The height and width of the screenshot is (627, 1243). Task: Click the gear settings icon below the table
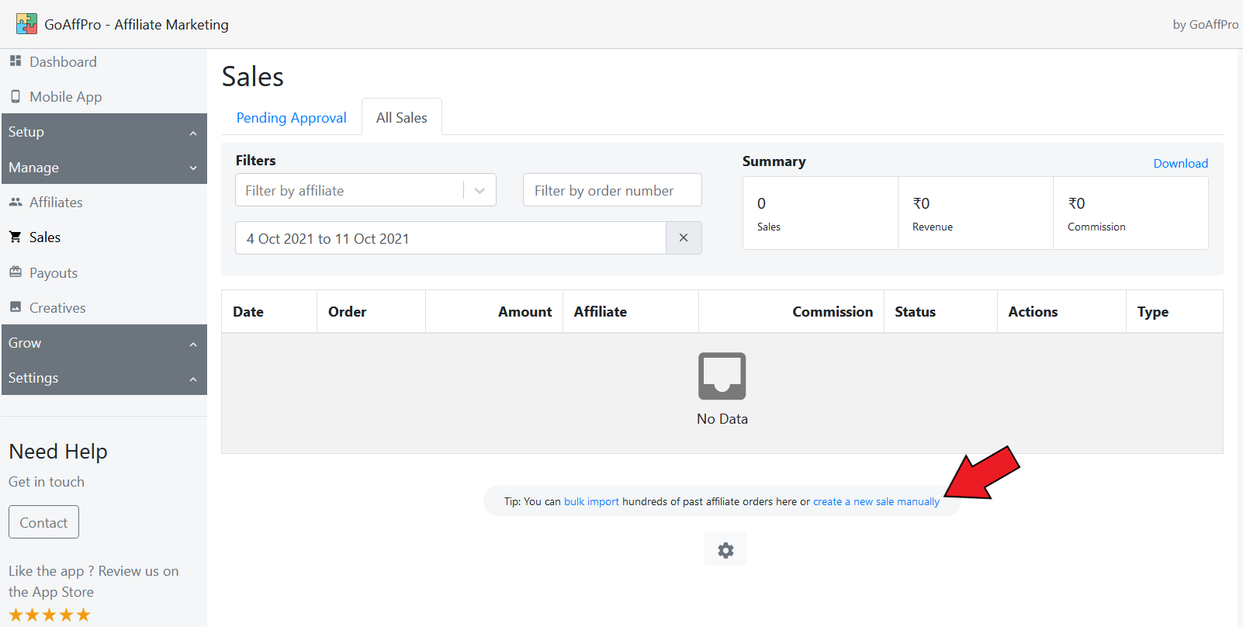[725, 550]
